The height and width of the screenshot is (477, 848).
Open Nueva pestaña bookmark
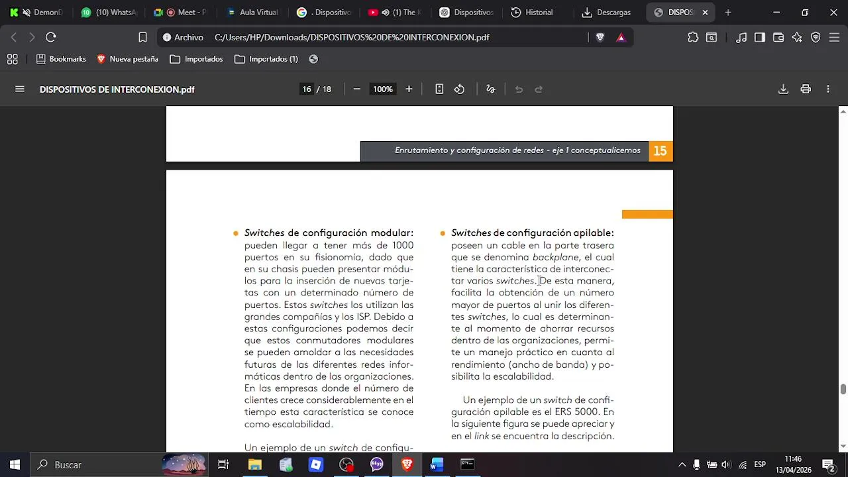coord(128,59)
